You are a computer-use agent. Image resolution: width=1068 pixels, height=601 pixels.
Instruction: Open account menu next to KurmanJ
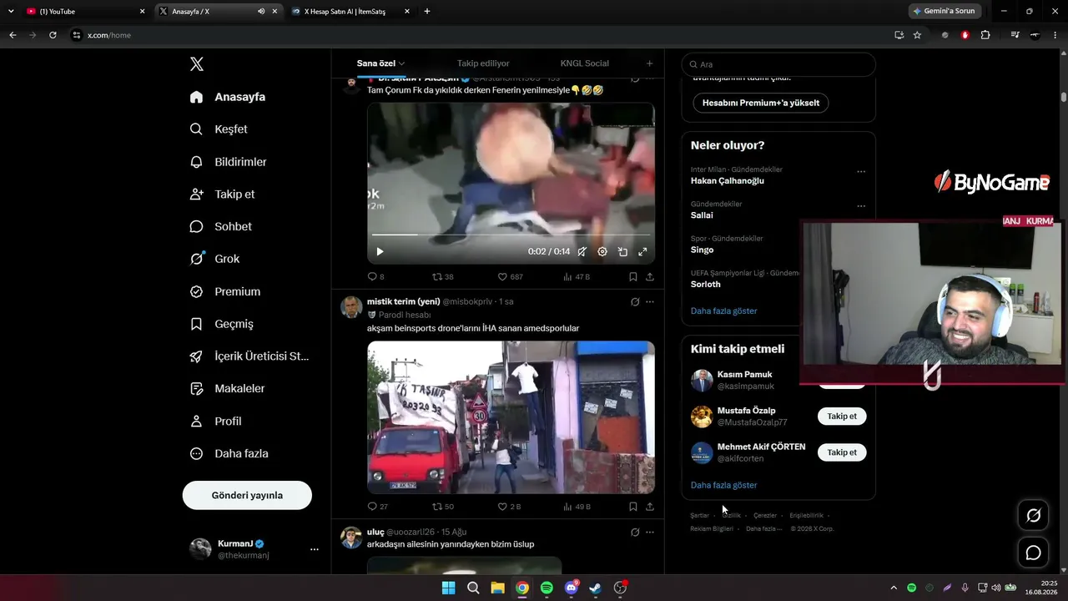(x=315, y=549)
